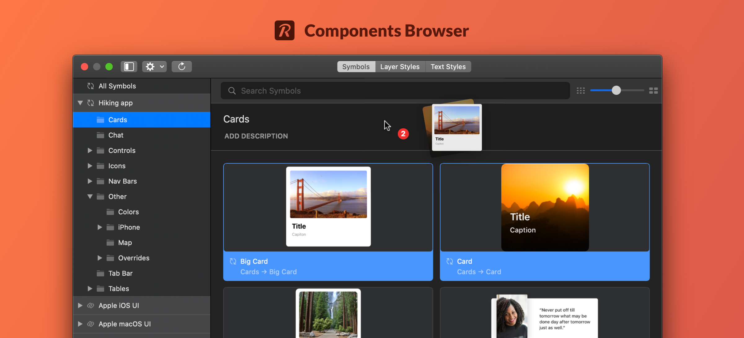Viewport: 744px width, 338px height.
Task: Select the Colors folder
Action: (142, 212)
